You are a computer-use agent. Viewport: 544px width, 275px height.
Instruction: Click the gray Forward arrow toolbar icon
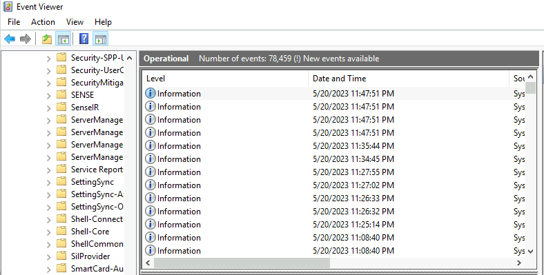click(26, 39)
